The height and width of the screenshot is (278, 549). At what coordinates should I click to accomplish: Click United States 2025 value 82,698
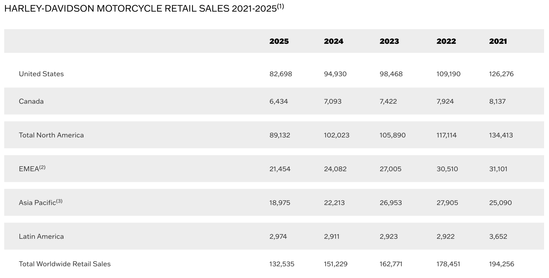[281, 74]
